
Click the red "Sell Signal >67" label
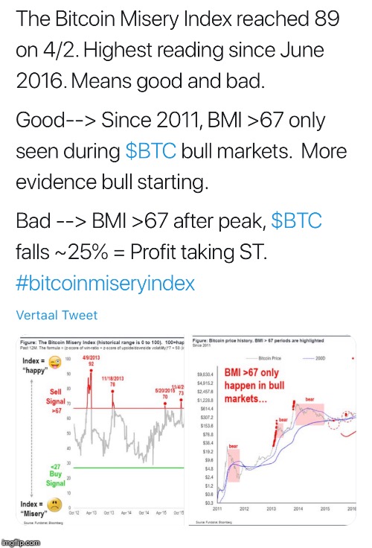tap(56, 401)
